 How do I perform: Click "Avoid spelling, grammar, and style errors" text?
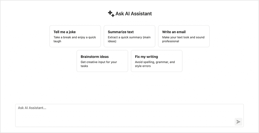click(155, 64)
